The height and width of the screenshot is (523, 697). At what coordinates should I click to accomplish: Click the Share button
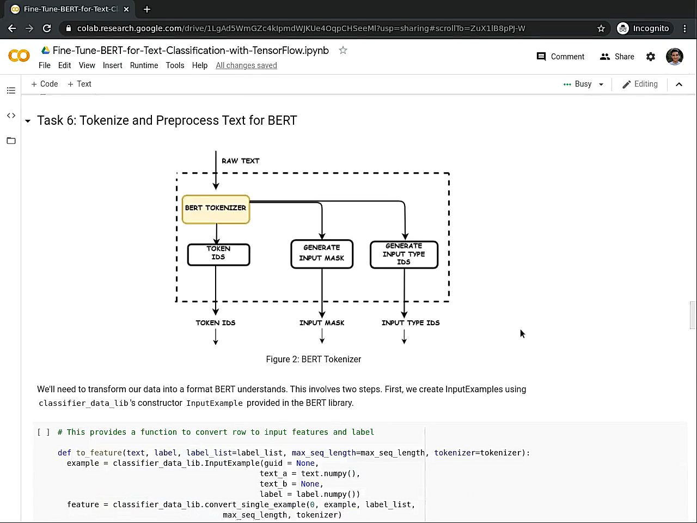[x=617, y=57]
